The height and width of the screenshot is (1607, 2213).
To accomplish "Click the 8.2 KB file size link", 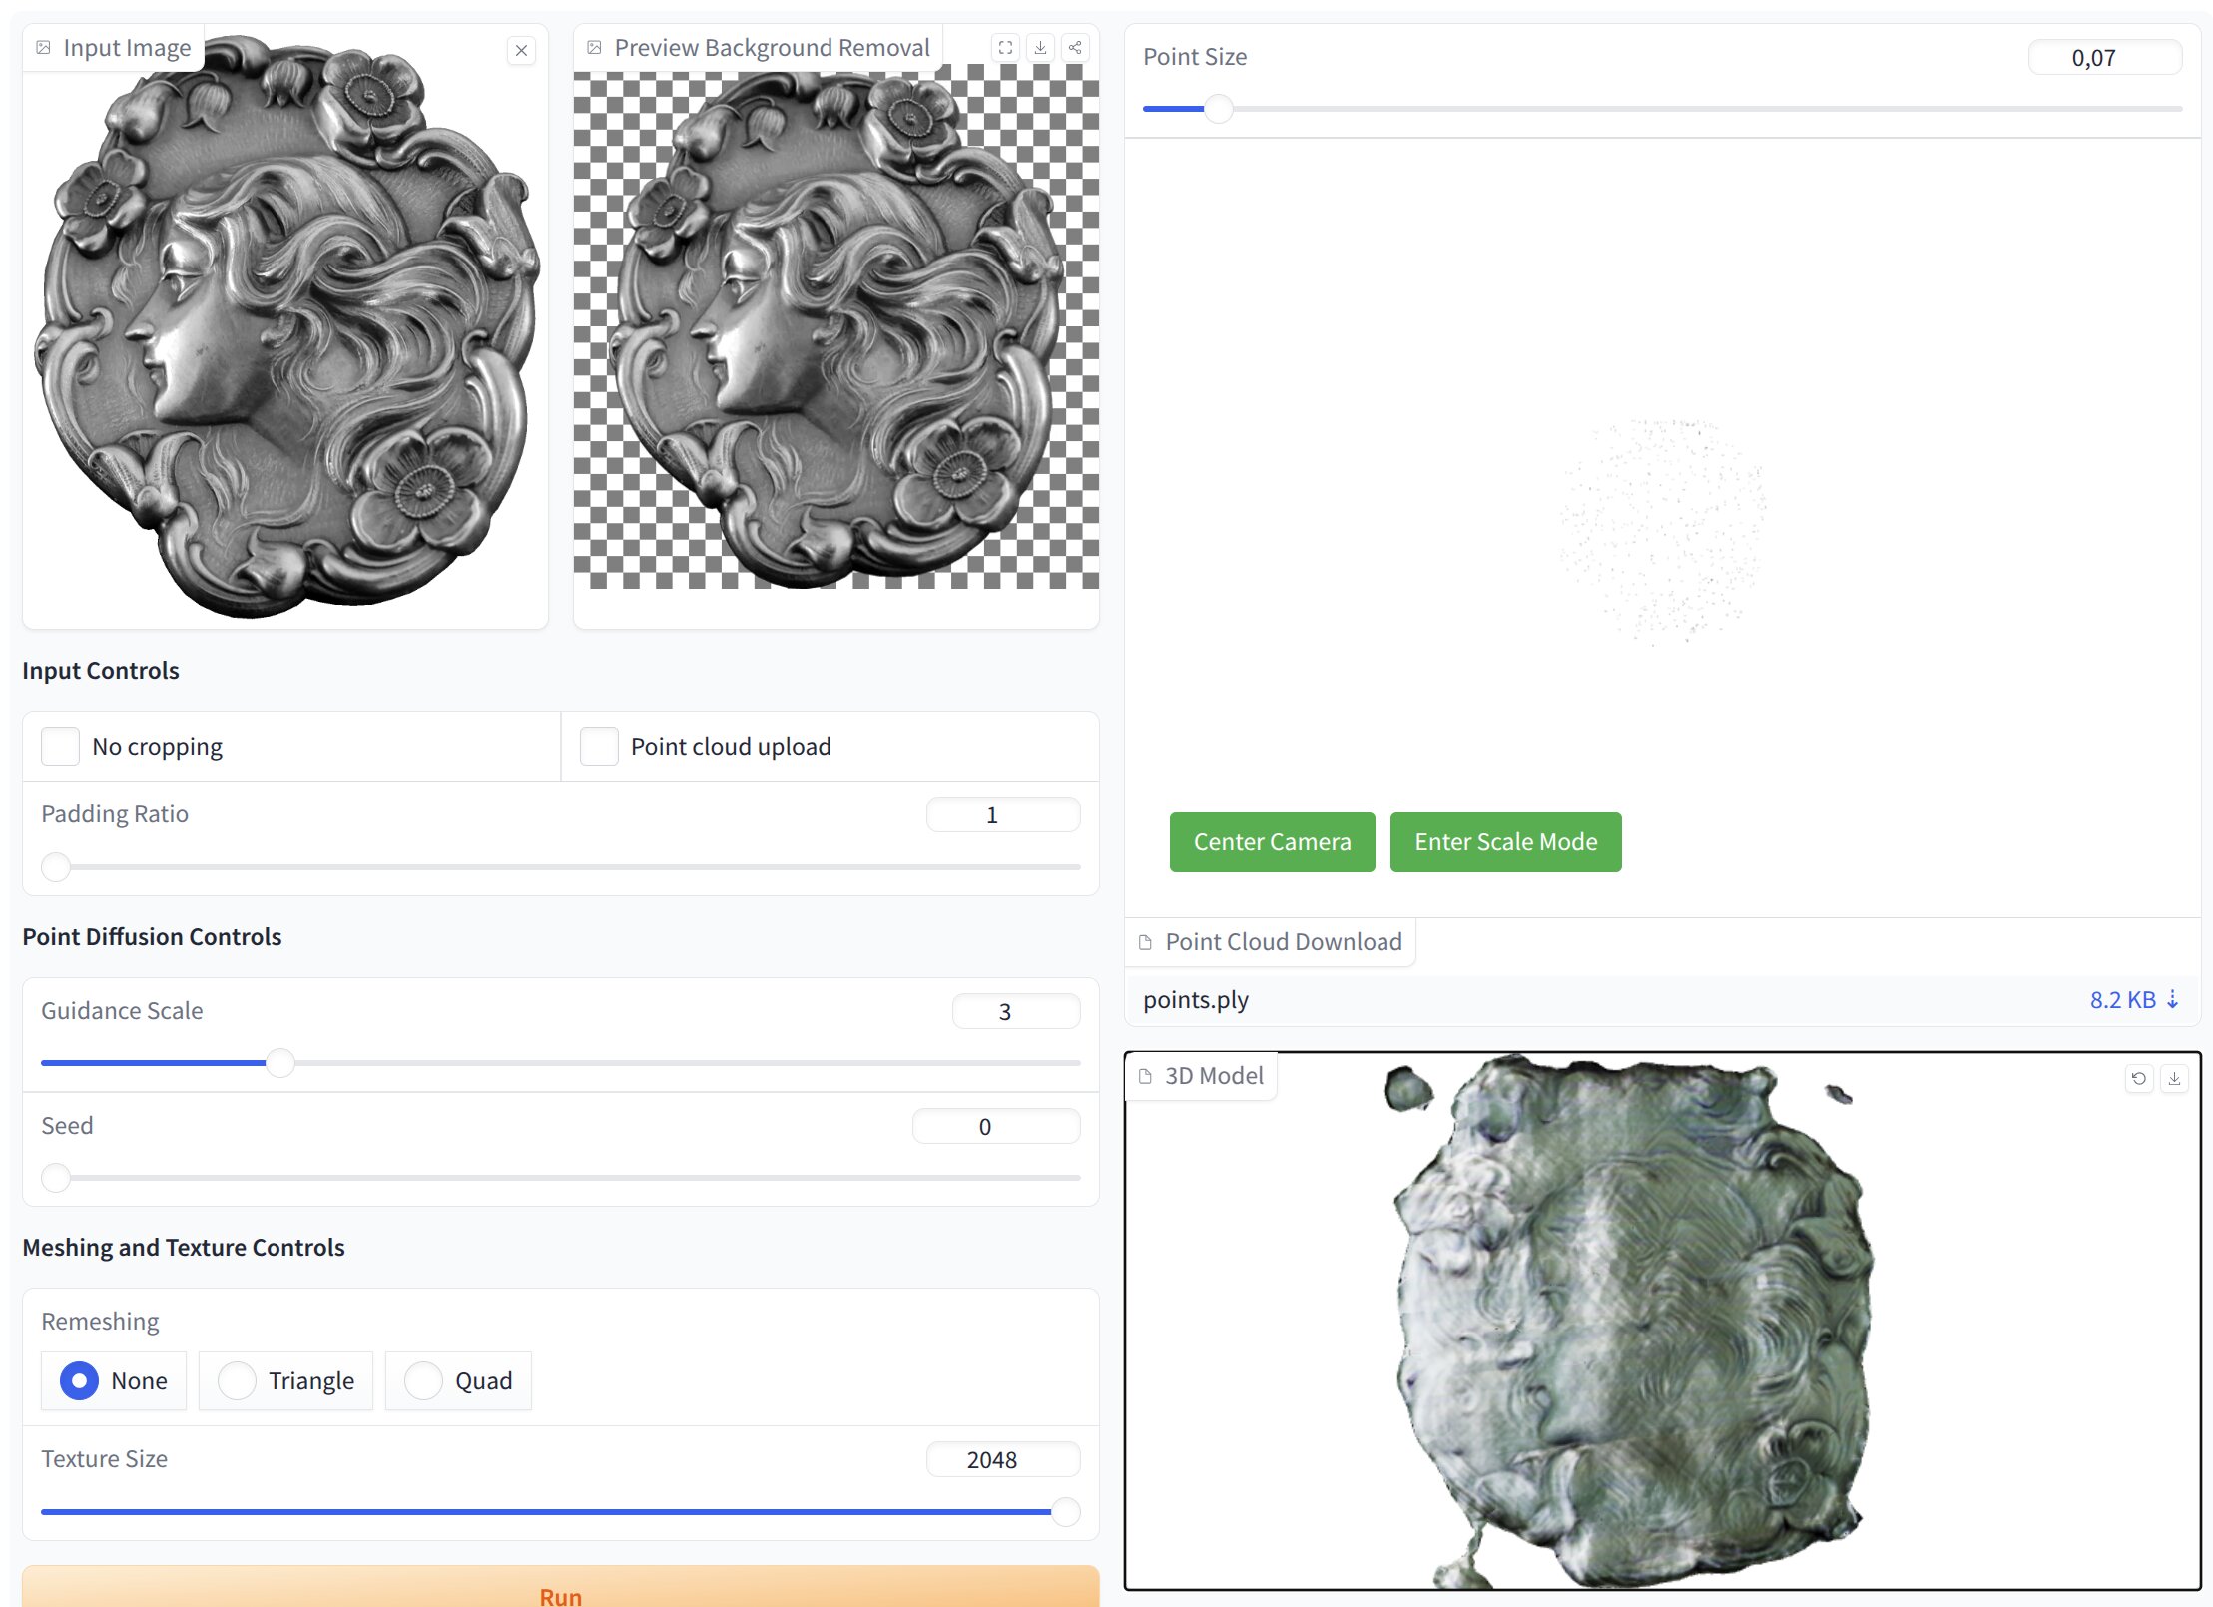I will pos(2122,999).
